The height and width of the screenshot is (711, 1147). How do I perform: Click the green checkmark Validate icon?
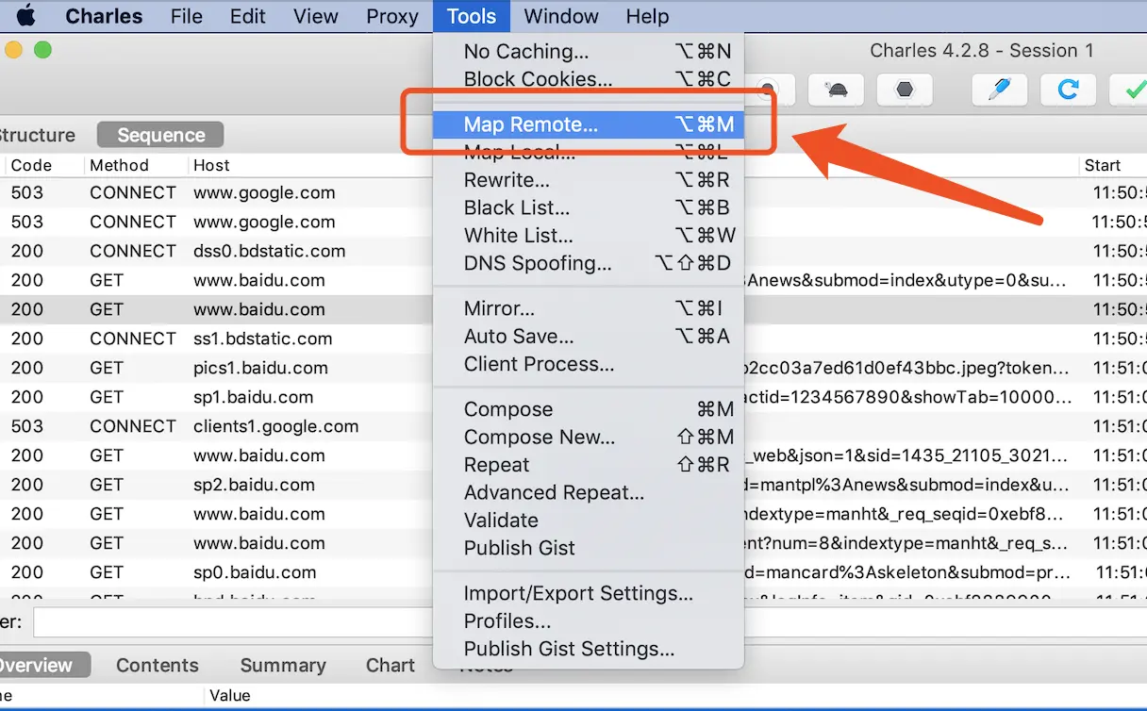click(x=1130, y=90)
